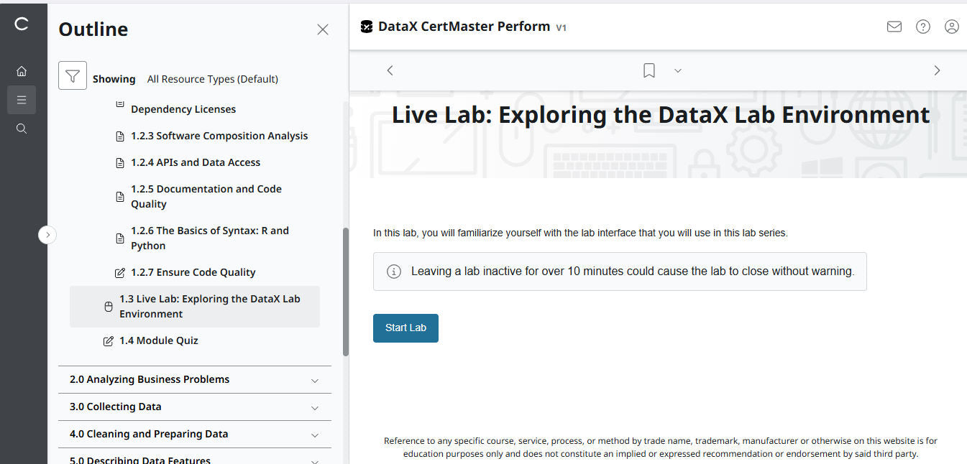Open the Help question mark icon
Image resolution: width=967 pixels, height=464 pixels.
tap(922, 26)
